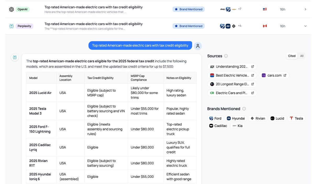Click the Assembly Location column header

tap(70, 78)
